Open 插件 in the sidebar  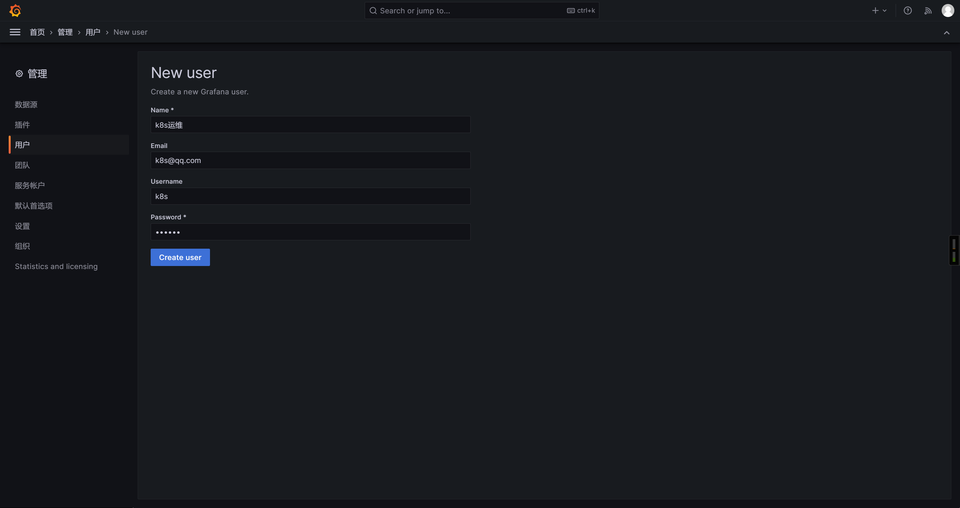pos(22,125)
